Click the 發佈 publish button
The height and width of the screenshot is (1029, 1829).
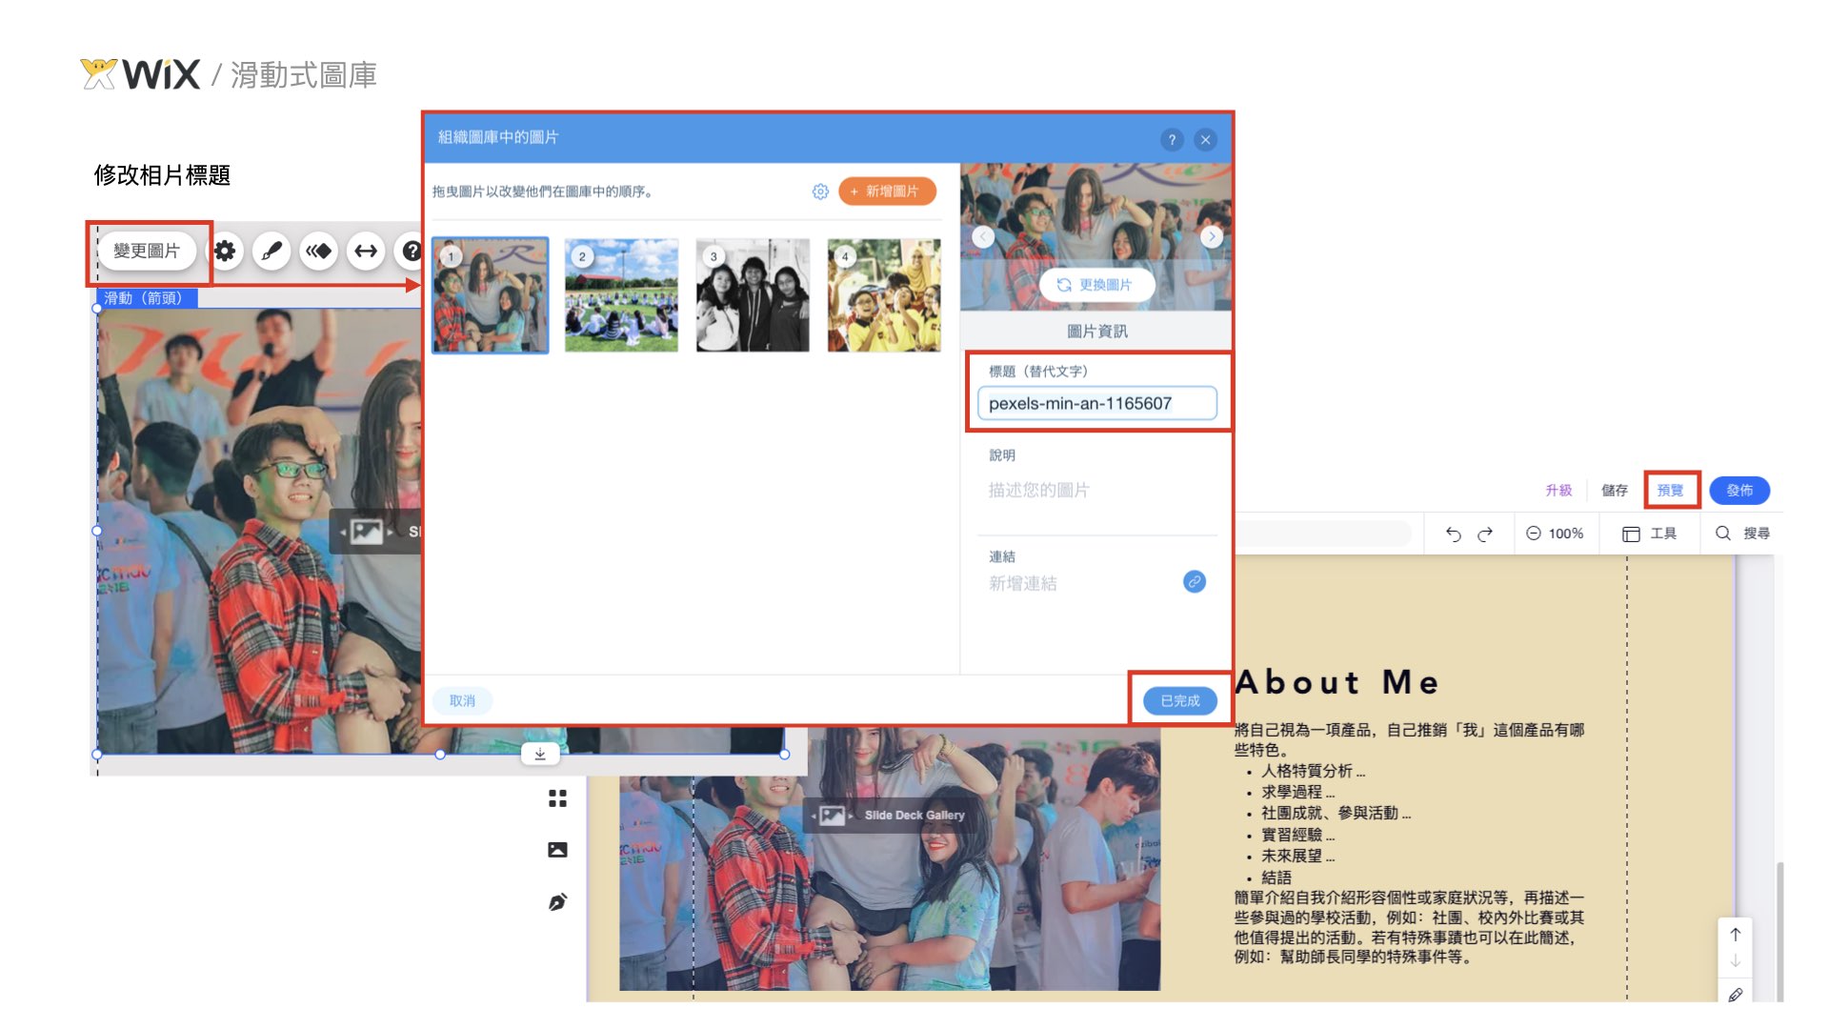tap(1739, 490)
